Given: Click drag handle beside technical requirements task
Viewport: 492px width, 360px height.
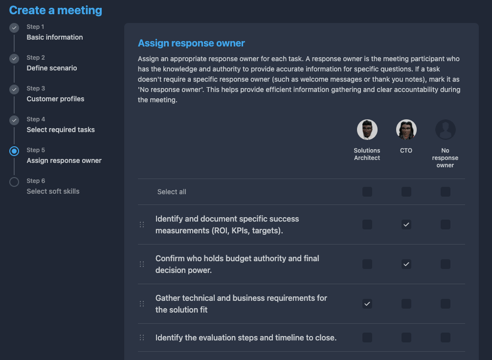Looking at the screenshot, I should pos(142,304).
